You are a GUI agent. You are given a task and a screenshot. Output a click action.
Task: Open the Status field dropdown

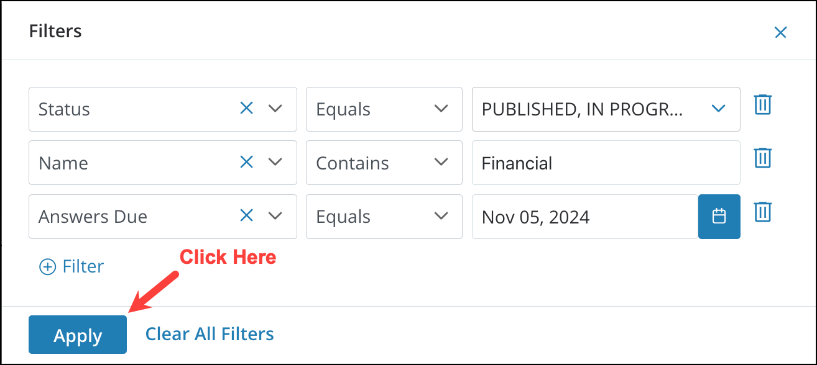275,108
